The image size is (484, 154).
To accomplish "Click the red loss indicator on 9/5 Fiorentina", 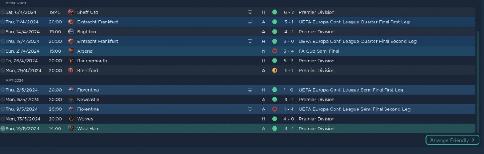I will pos(275,109).
